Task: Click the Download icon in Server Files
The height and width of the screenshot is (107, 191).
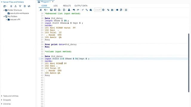Action: coord(16,6)
